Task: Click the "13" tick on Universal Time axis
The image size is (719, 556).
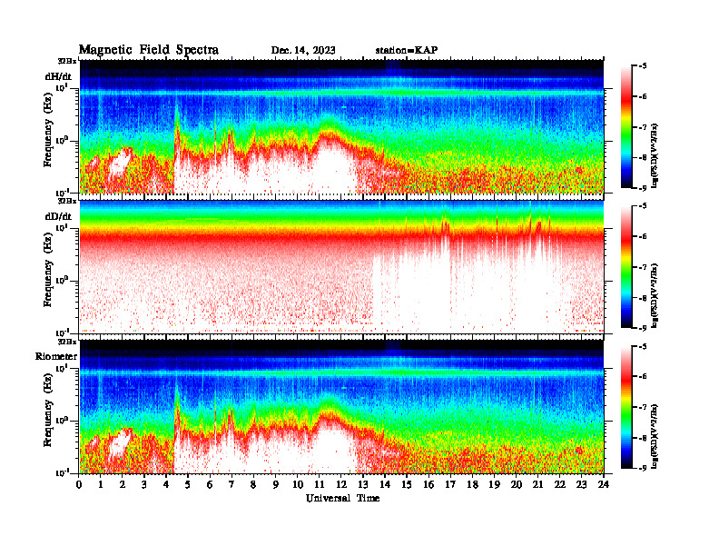Action: point(363,485)
